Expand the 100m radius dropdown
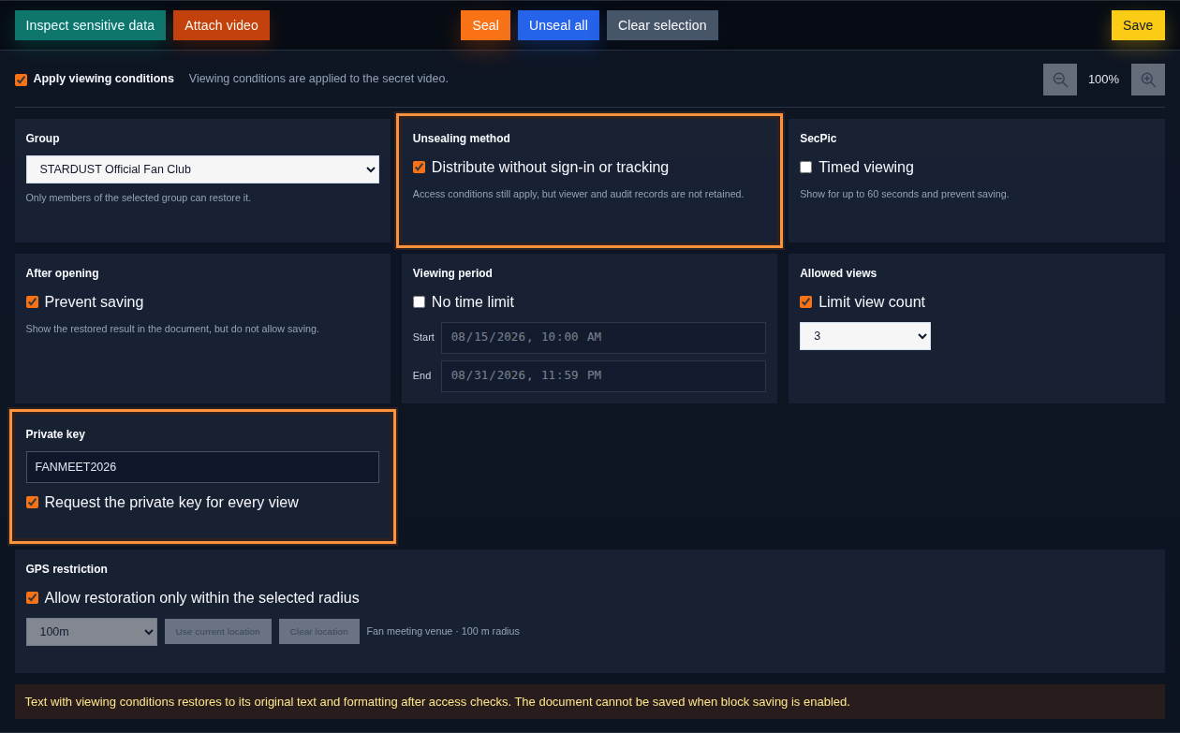 click(x=92, y=632)
